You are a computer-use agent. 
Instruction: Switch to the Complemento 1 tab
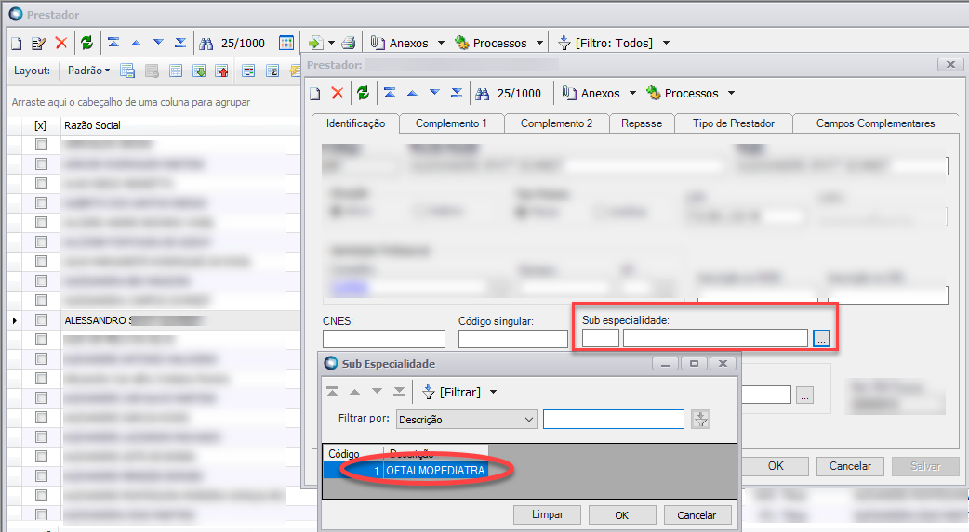click(x=451, y=123)
